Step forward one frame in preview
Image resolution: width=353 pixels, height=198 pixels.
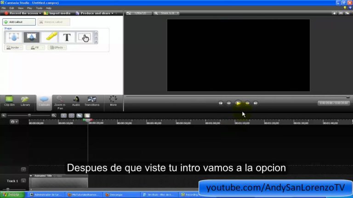point(247,103)
